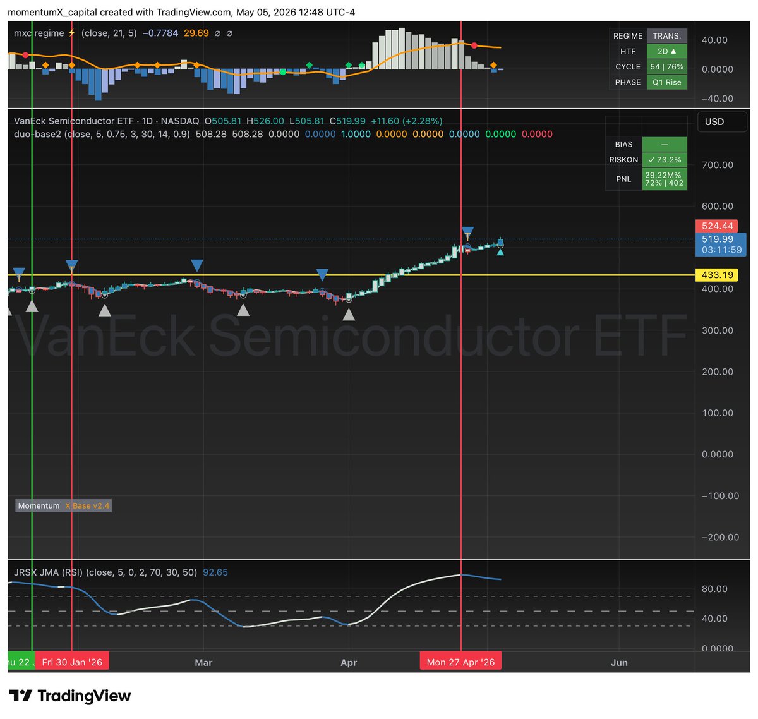The width and height of the screenshot is (758, 719).
Task: Click the -0.7784 regime value
Action: (160, 33)
